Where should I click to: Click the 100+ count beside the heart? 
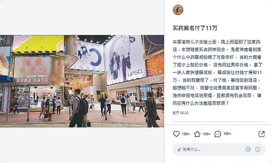click(186, 134)
